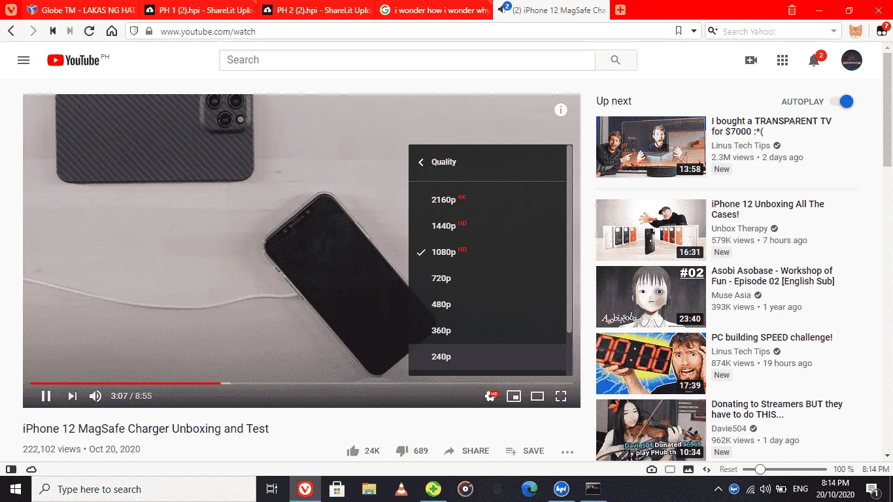Open a new tab with plus button

click(620, 10)
